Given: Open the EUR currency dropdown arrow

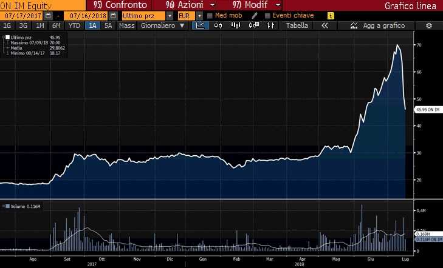Looking at the screenshot, I should (x=199, y=16).
